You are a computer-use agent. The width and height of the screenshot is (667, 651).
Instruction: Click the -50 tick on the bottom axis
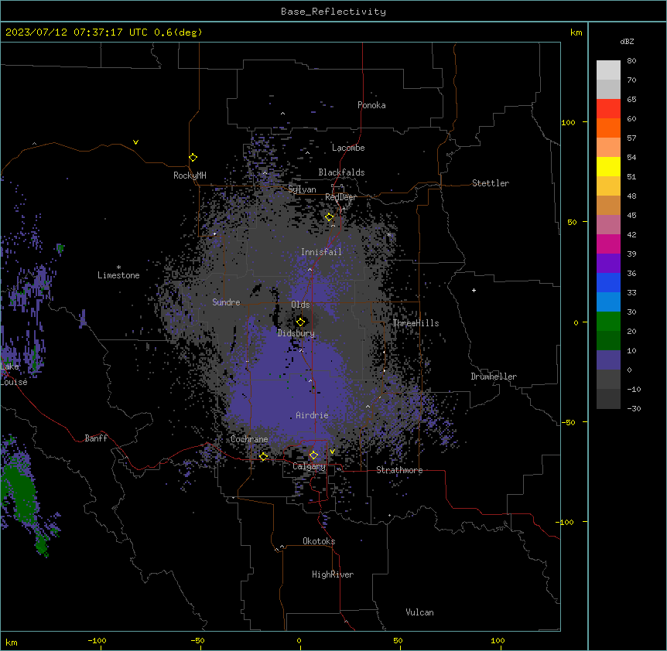[197, 640]
